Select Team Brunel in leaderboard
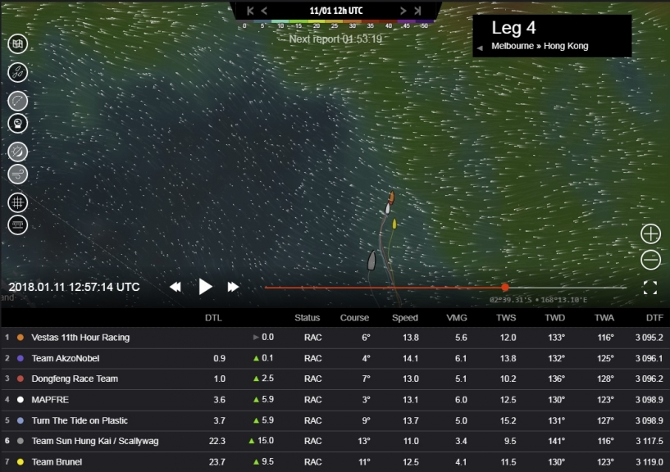Image resolution: width=670 pixels, height=472 pixels. click(x=335, y=462)
